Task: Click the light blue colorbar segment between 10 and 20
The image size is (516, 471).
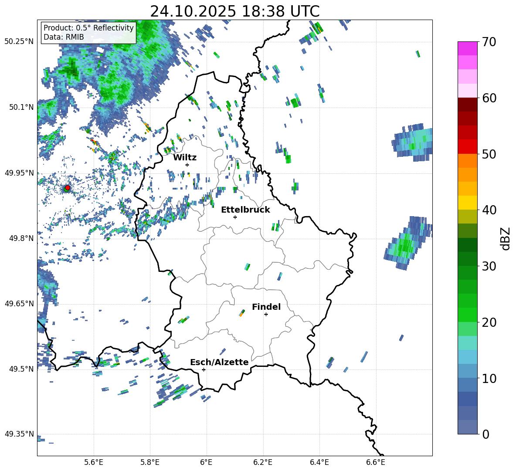Action: pos(467,357)
